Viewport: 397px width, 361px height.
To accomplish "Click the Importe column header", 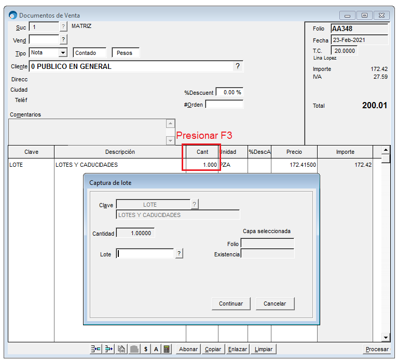I will coord(345,152).
